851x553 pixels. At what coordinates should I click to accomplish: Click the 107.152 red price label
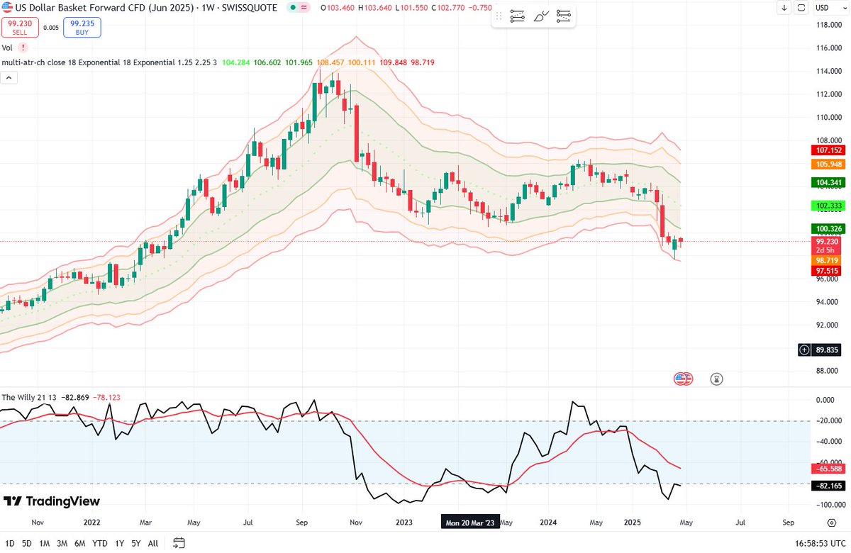click(x=829, y=151)
